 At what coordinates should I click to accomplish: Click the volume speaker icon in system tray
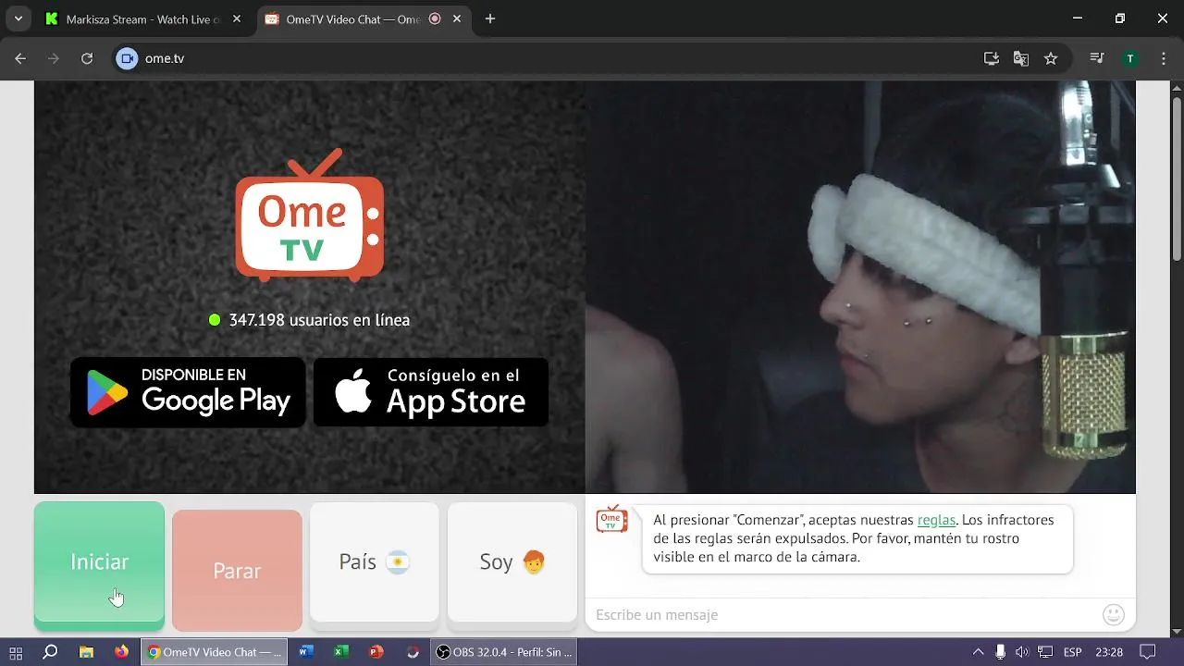point(1022,652)
